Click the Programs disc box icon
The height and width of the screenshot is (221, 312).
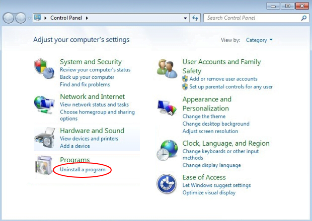pyautogui.click(x=44, y=165)
